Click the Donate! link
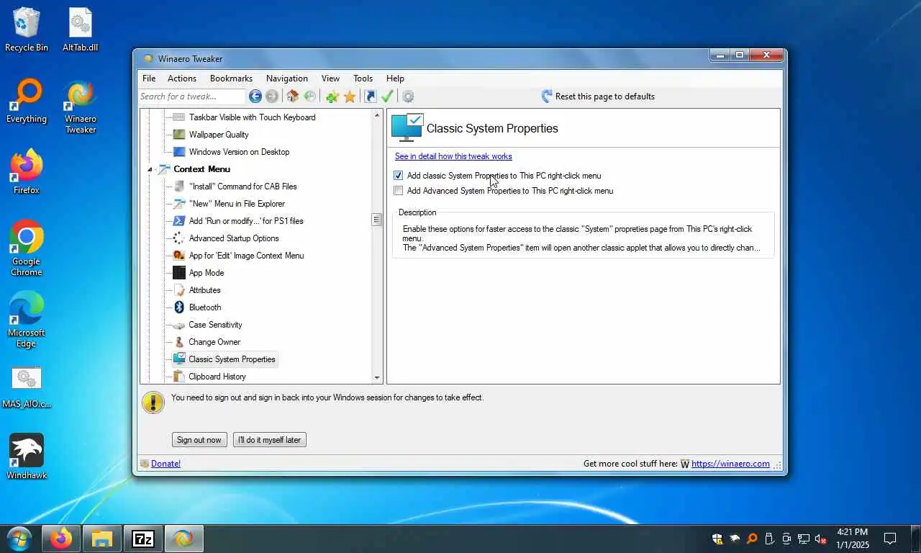This screenshot has width=921, height=553. tap(165, 464)
